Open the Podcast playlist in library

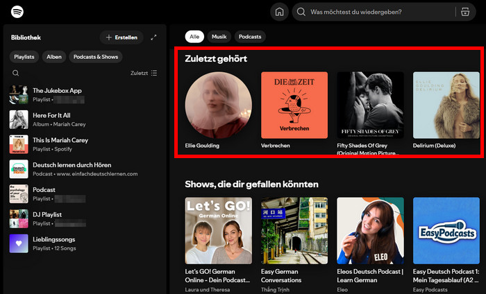tap(84, 193)
